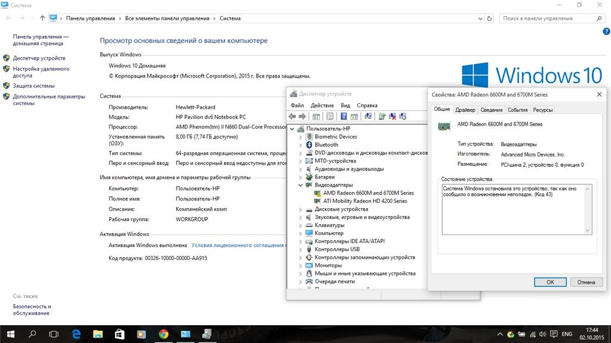Click the up arrow navigation icon
The image size is (611, 343).
(x=42, y=18)
